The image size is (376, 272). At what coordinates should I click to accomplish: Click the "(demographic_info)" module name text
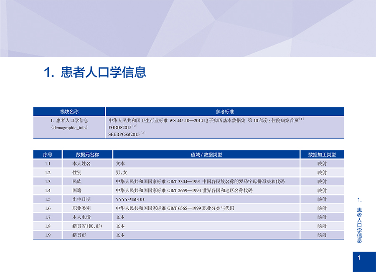tap(69, 127)
